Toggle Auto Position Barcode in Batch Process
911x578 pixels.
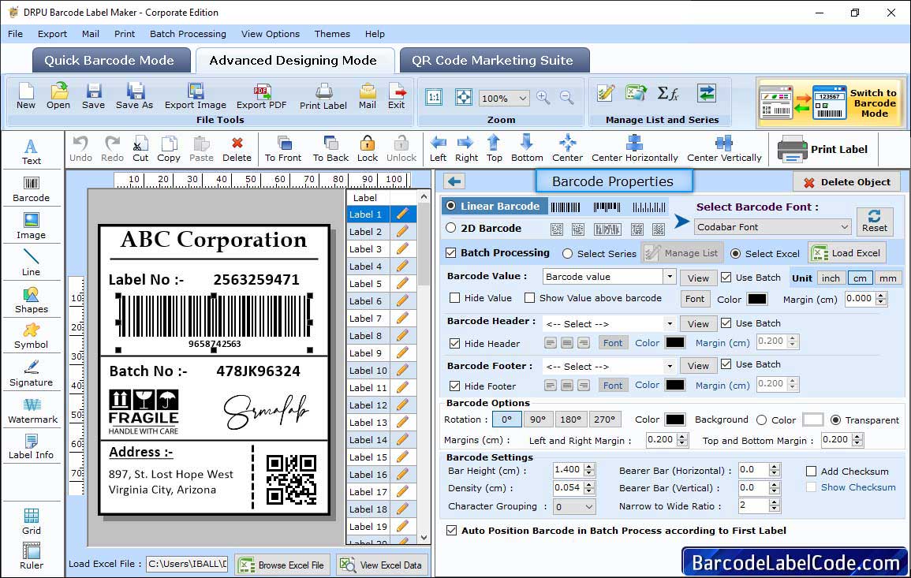(x=451, y=531)
